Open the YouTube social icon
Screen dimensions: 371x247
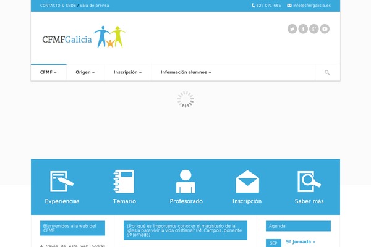[325, 29]
